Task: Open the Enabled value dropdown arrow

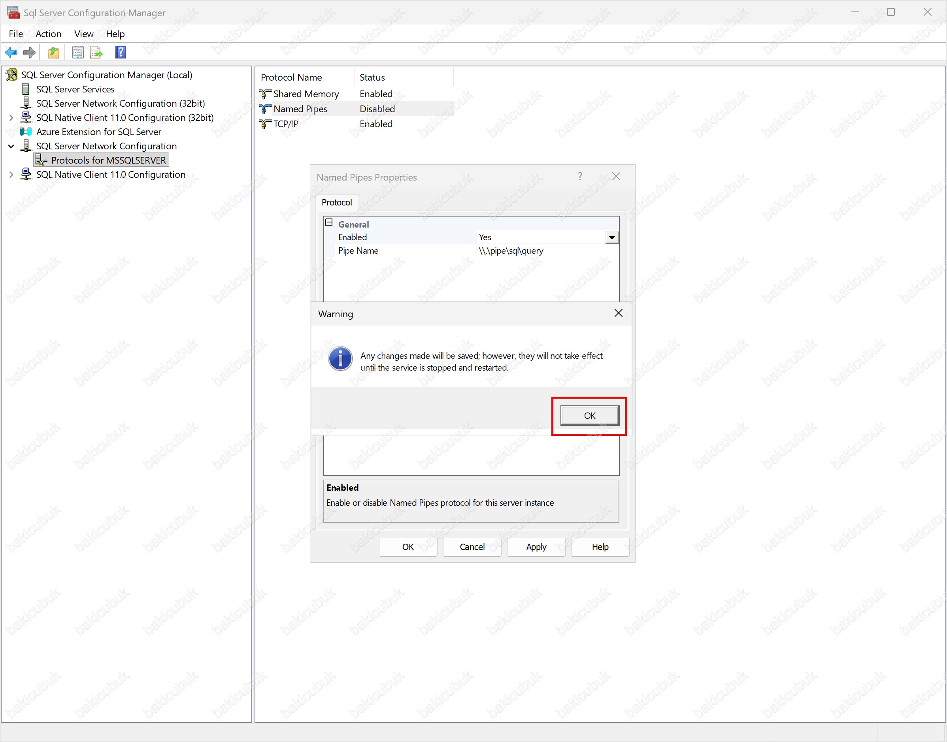Action: [611, 237]
